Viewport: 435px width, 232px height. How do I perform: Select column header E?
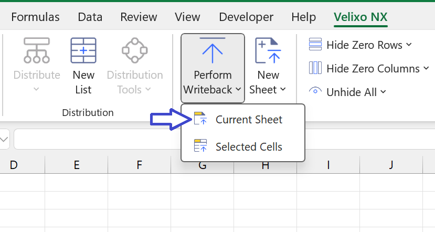coord(76,165)
